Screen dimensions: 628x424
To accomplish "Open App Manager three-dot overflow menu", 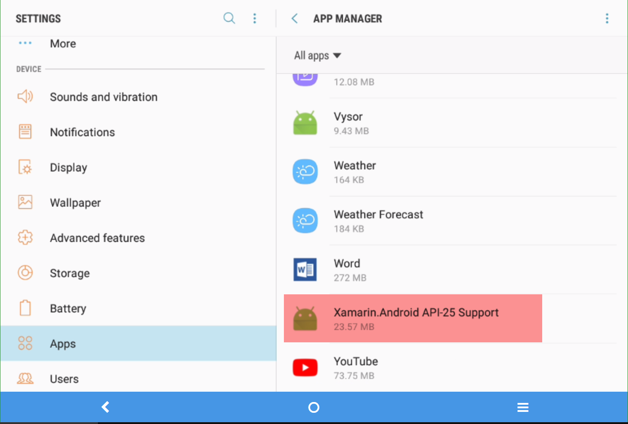I will click(607, 18).
